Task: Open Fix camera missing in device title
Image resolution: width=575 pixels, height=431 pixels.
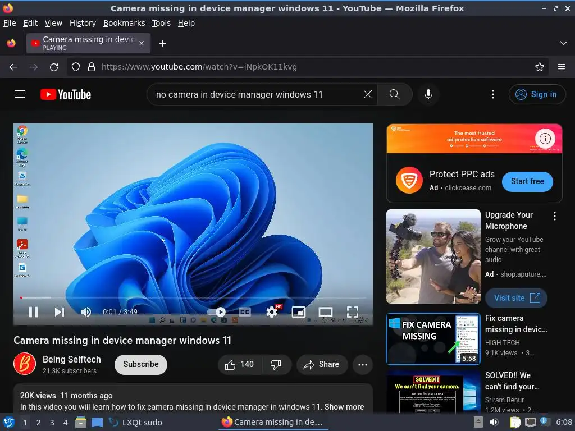Action: click(x=515, y=324)
